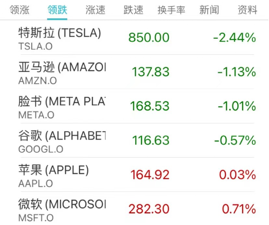
Task: Click Tesla's price 850.00
Action: point(149,37)
